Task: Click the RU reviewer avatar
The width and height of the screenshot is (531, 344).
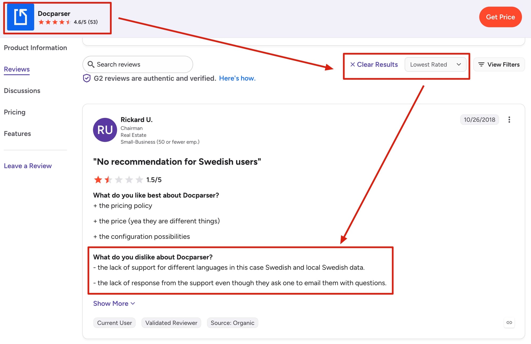Action: point(105,130)
